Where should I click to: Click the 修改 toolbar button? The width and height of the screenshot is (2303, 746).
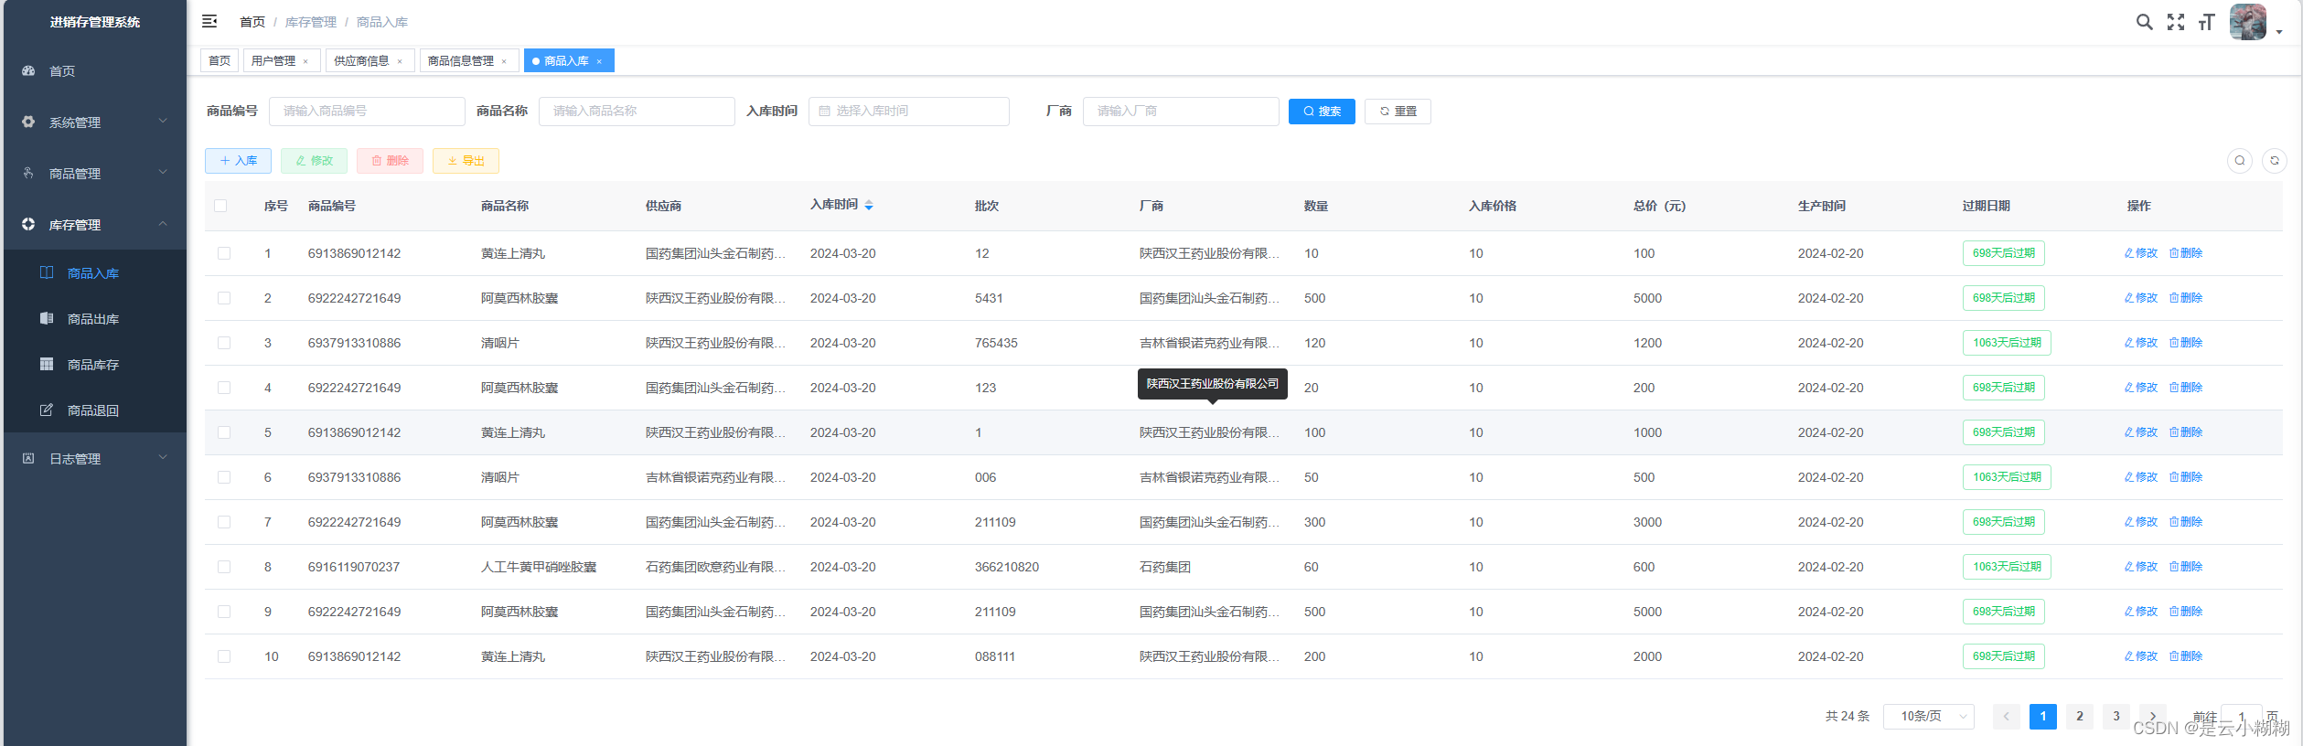(314, 161)
